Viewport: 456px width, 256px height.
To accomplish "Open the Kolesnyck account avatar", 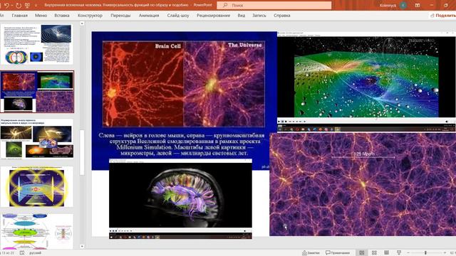I will pyautogui.click(x=403, y=5).
